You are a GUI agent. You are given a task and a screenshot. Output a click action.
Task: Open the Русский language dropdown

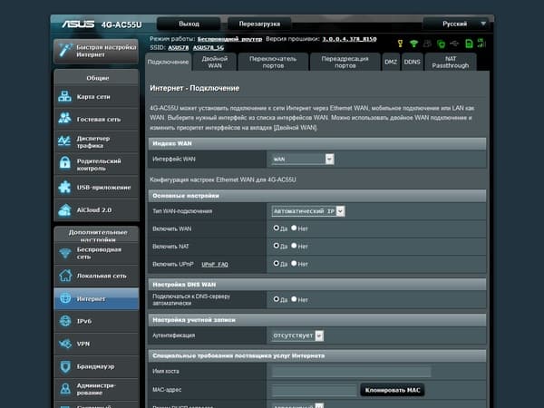[456, 24]
